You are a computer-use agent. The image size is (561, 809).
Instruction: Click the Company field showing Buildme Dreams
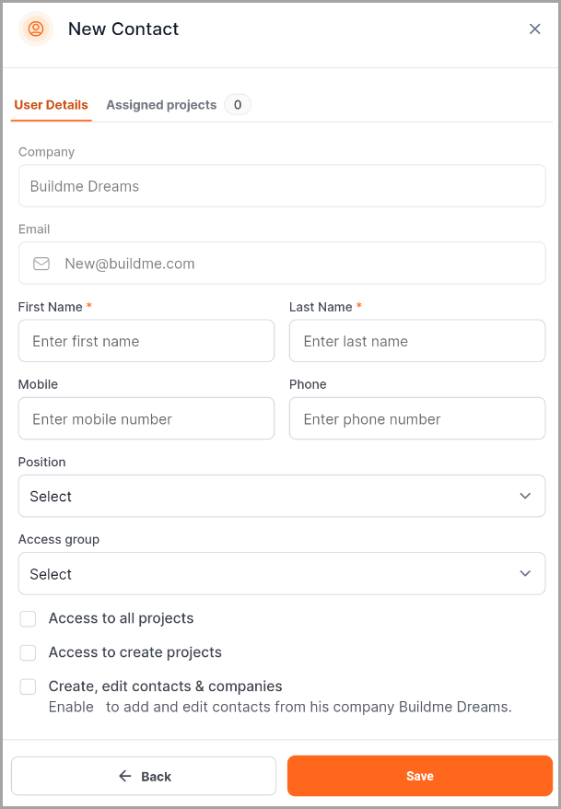[282, 186]
